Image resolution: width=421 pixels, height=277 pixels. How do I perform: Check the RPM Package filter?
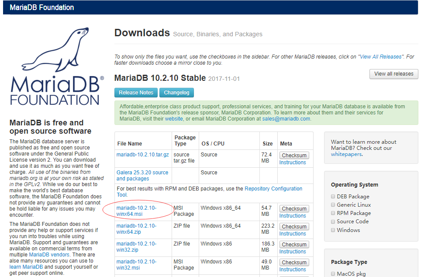click(x=333, y=213)
